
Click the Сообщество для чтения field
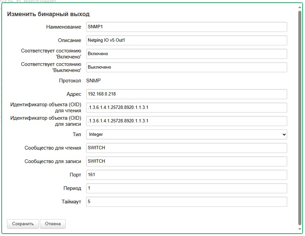click(x=186, y=148)
